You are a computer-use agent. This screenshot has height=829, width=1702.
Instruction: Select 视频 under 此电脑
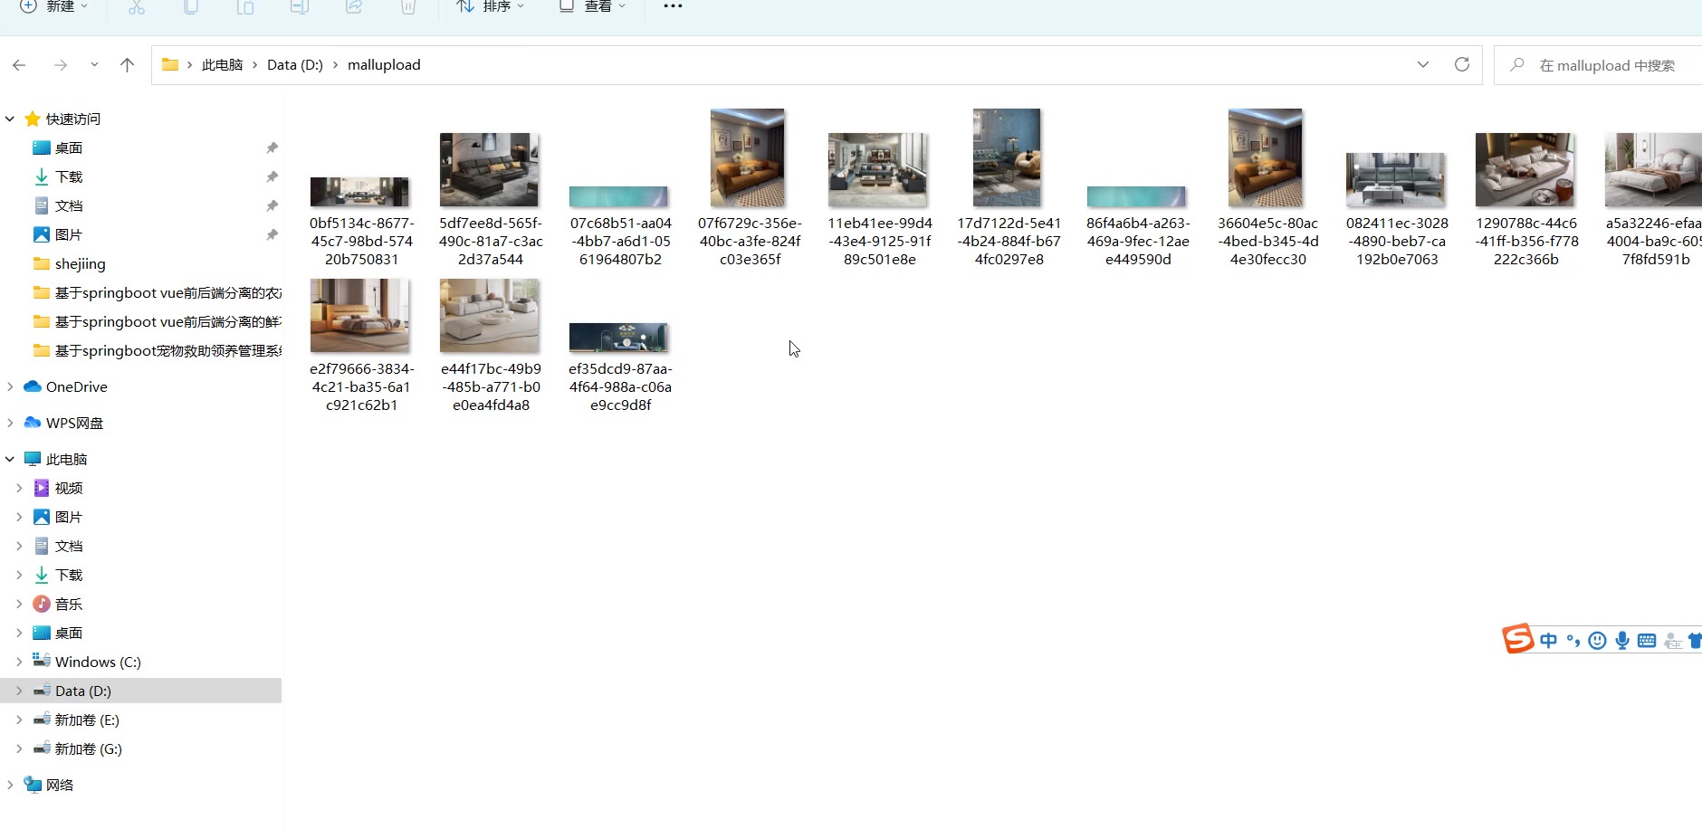pos(69,489)
